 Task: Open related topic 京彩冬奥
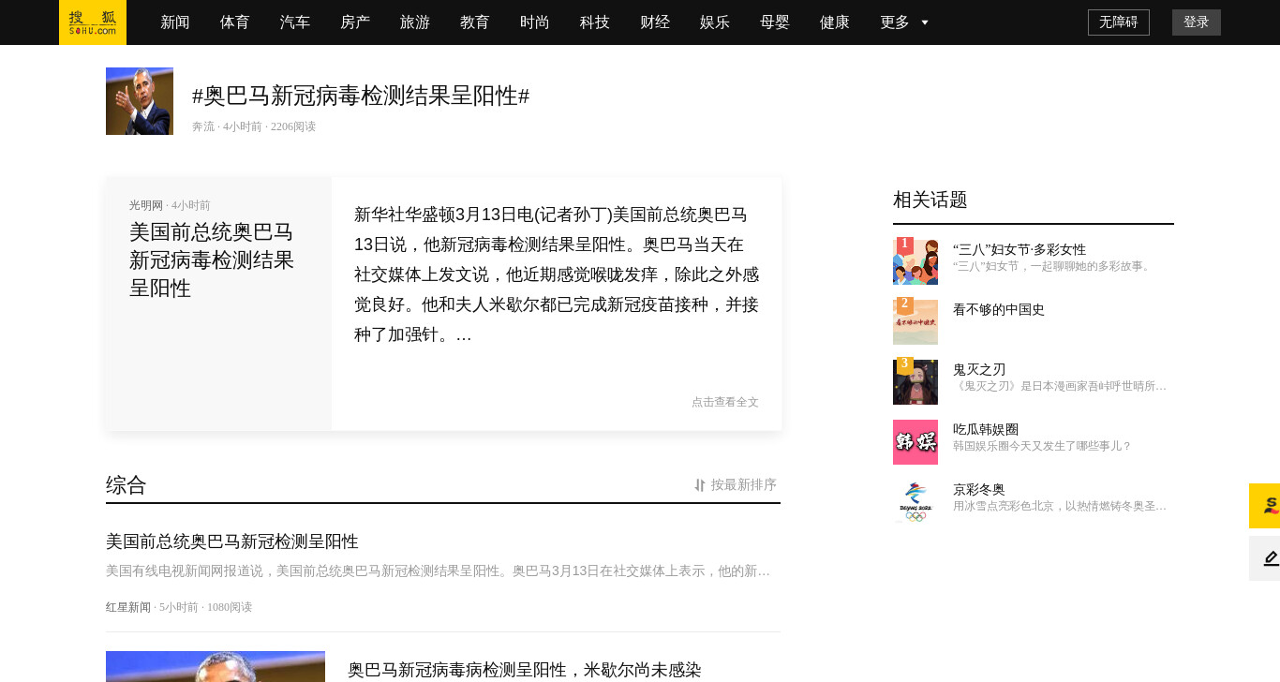tap(979, 489)
